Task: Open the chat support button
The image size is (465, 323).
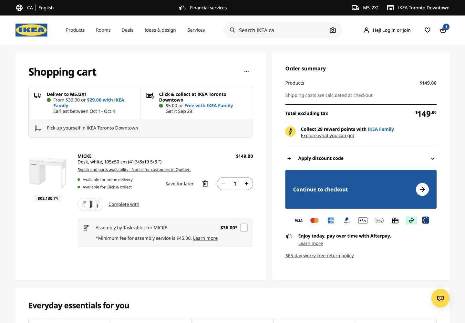Action: (x=440, y=298)
